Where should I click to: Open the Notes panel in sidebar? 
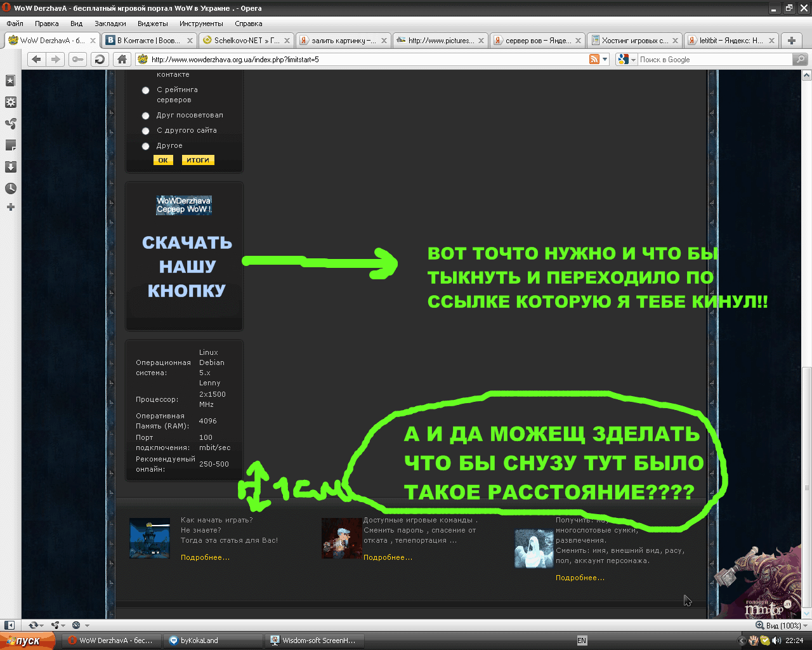(x=11, y=145)
